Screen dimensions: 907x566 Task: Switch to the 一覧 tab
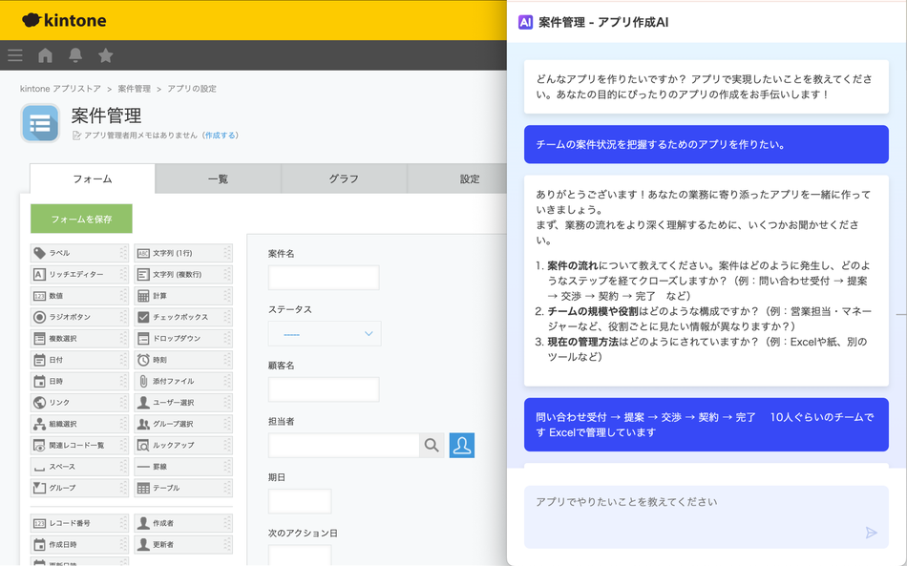coord(218,179)
